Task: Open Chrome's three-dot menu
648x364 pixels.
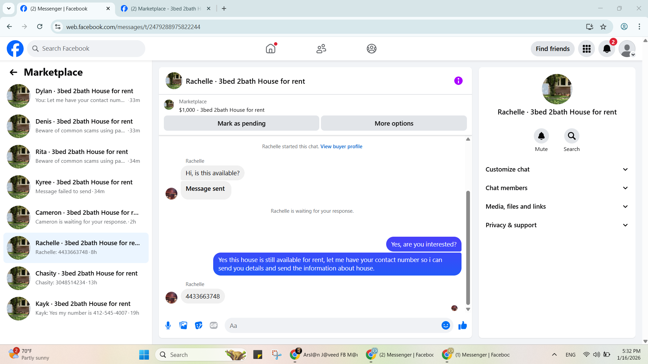Action: (x=639, y=27)
